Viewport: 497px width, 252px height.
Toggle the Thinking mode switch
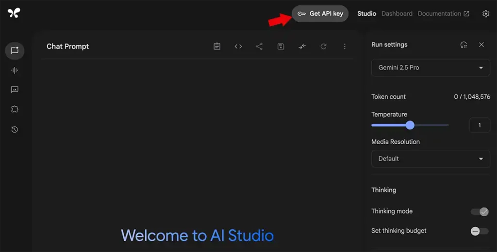480,211
